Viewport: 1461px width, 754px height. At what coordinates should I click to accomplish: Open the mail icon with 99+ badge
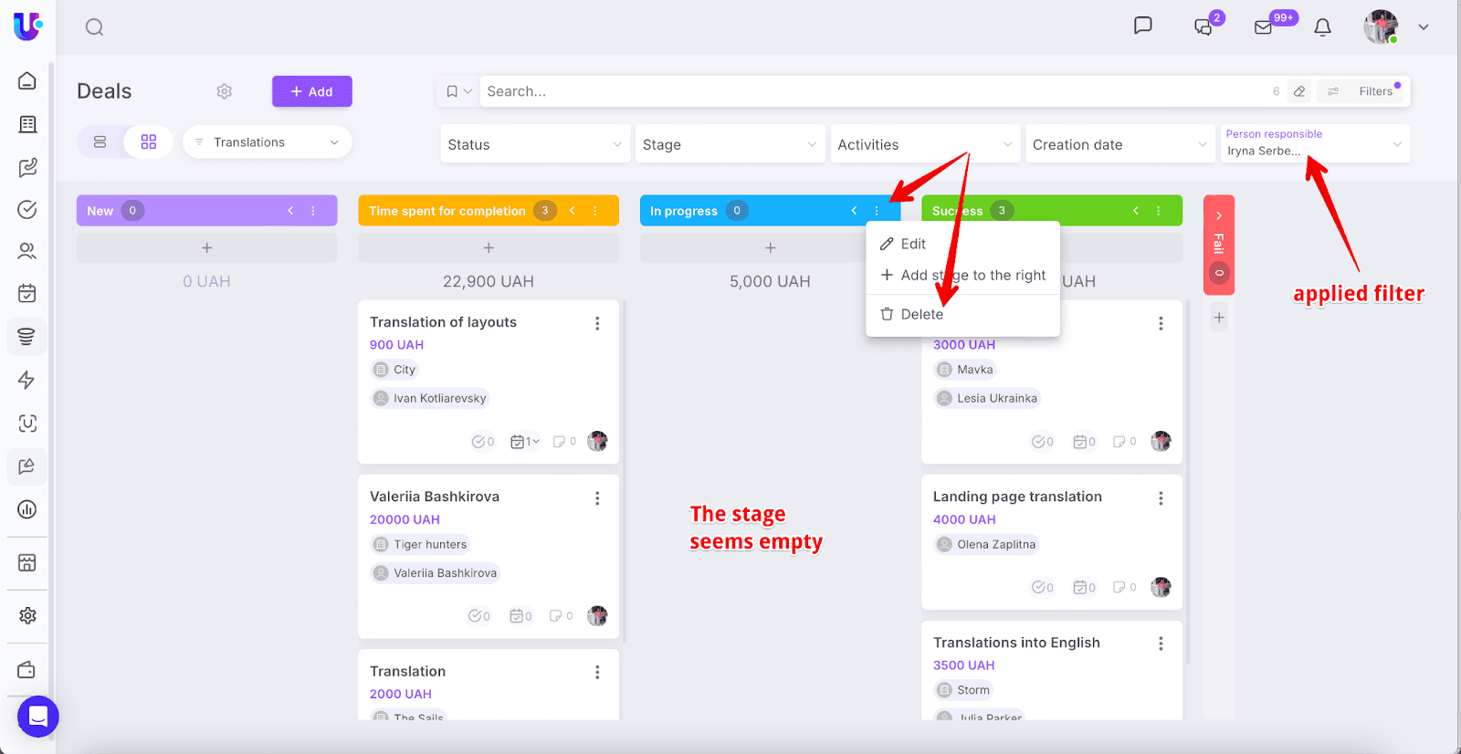point(1265,26)
